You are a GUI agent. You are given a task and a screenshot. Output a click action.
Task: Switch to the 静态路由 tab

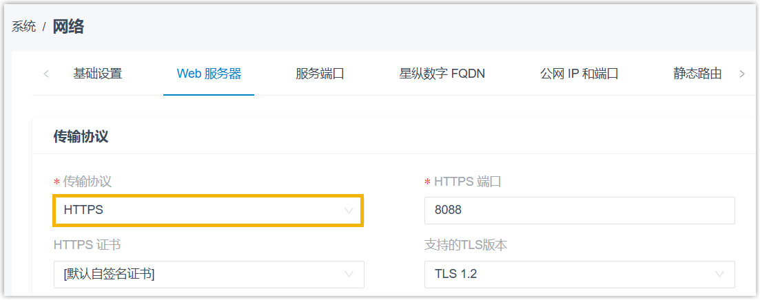click(697, 74)
